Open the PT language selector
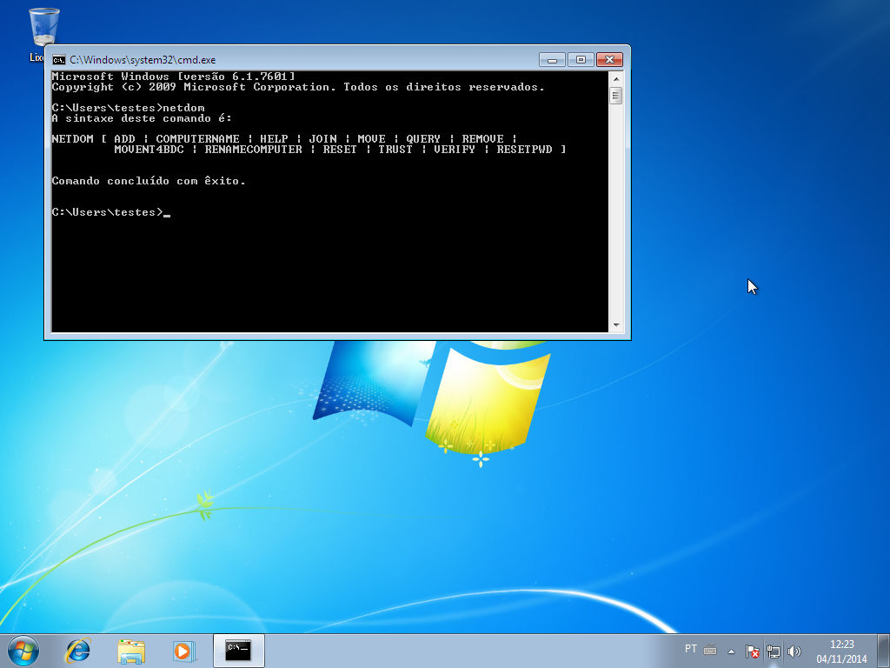890x668 pixels. coord(690,649)
